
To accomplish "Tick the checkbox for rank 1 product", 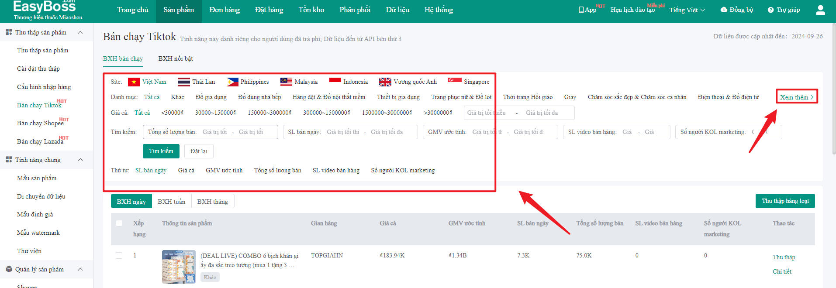I will pos(119,256).
